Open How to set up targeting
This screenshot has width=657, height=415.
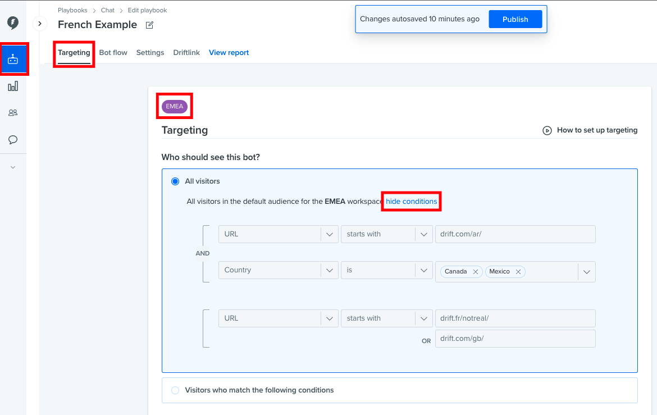[597, 130]
